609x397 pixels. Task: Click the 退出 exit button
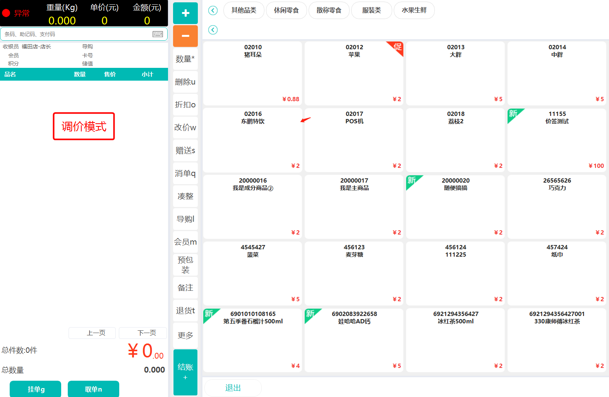click(233, 388)
